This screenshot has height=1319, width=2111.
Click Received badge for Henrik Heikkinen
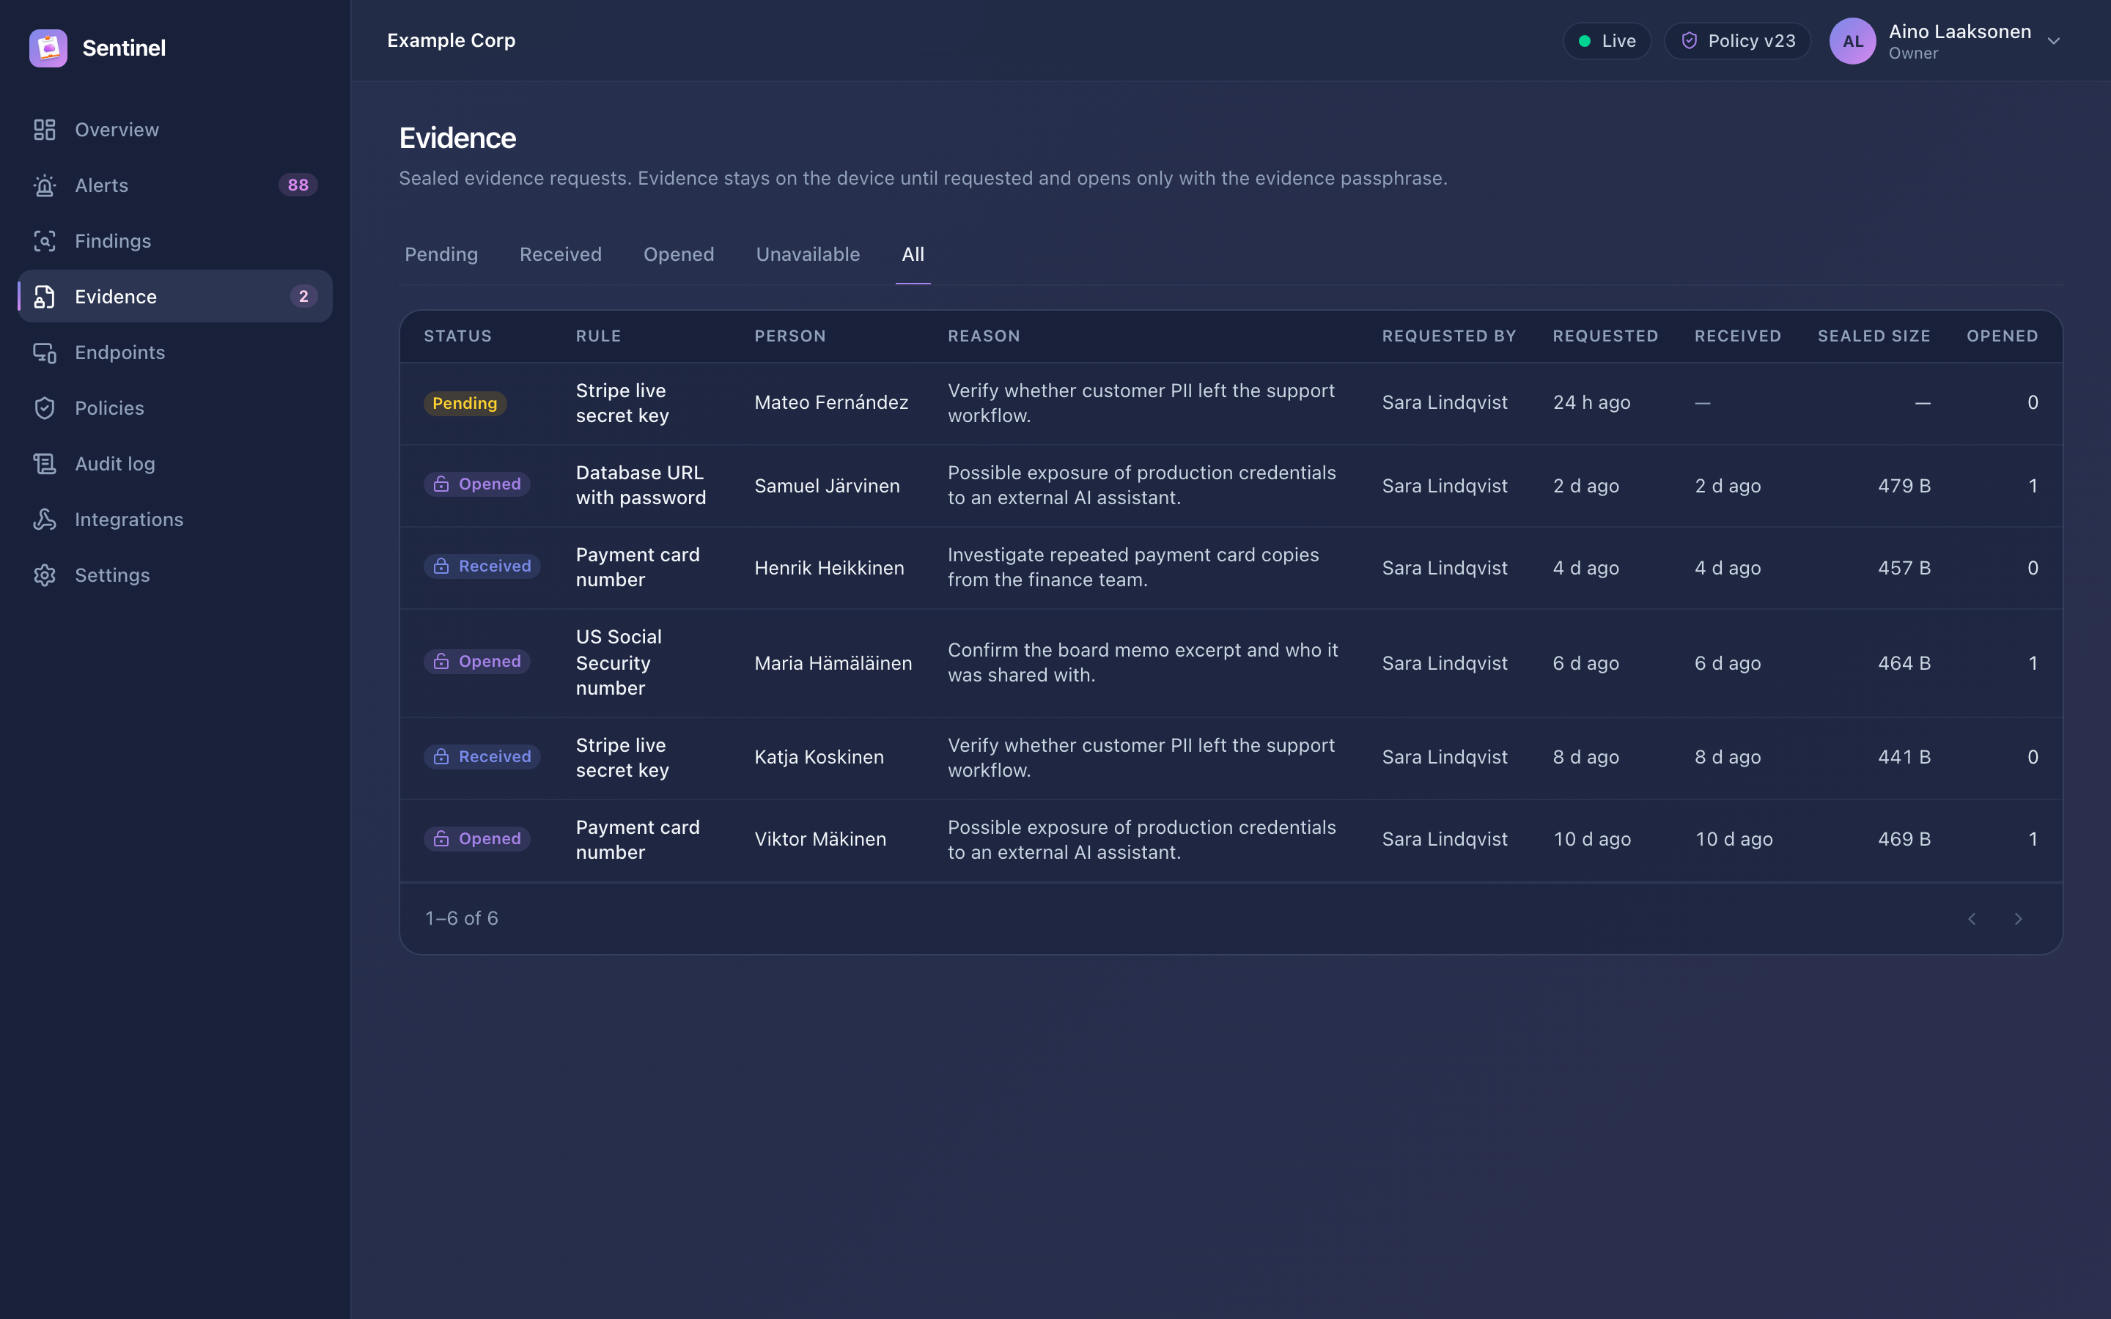482,566
